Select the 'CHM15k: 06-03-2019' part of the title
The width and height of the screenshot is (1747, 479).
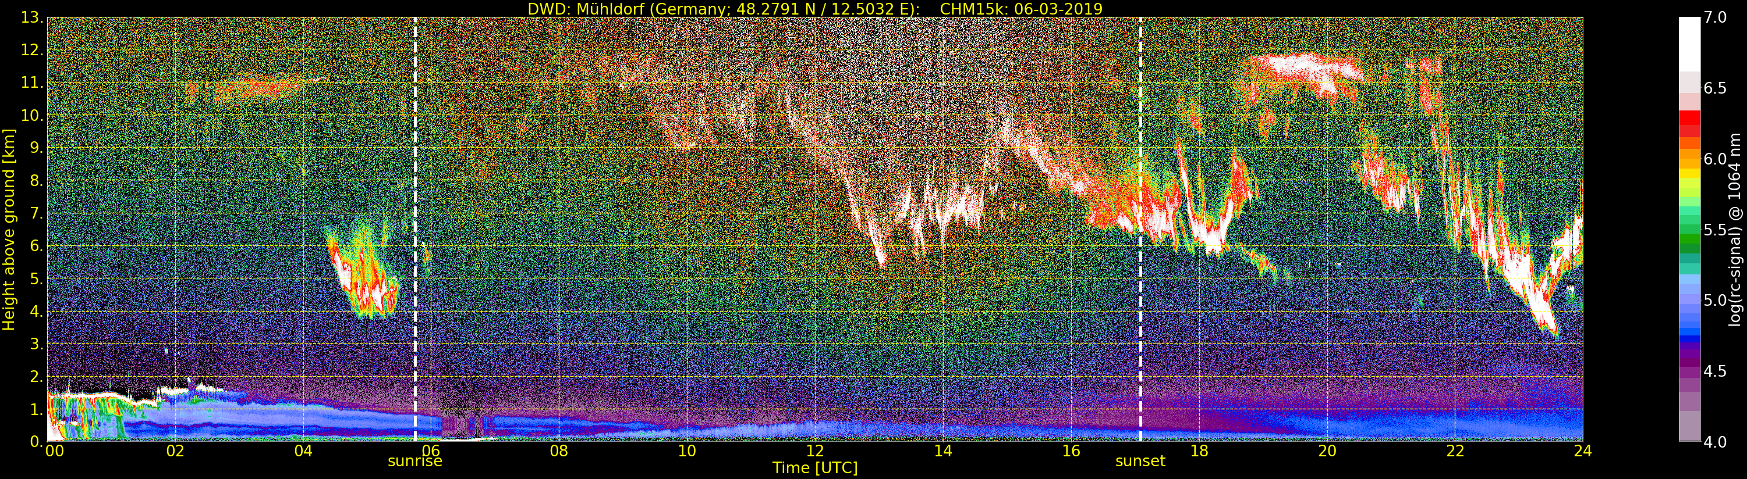pos(1020,9)
